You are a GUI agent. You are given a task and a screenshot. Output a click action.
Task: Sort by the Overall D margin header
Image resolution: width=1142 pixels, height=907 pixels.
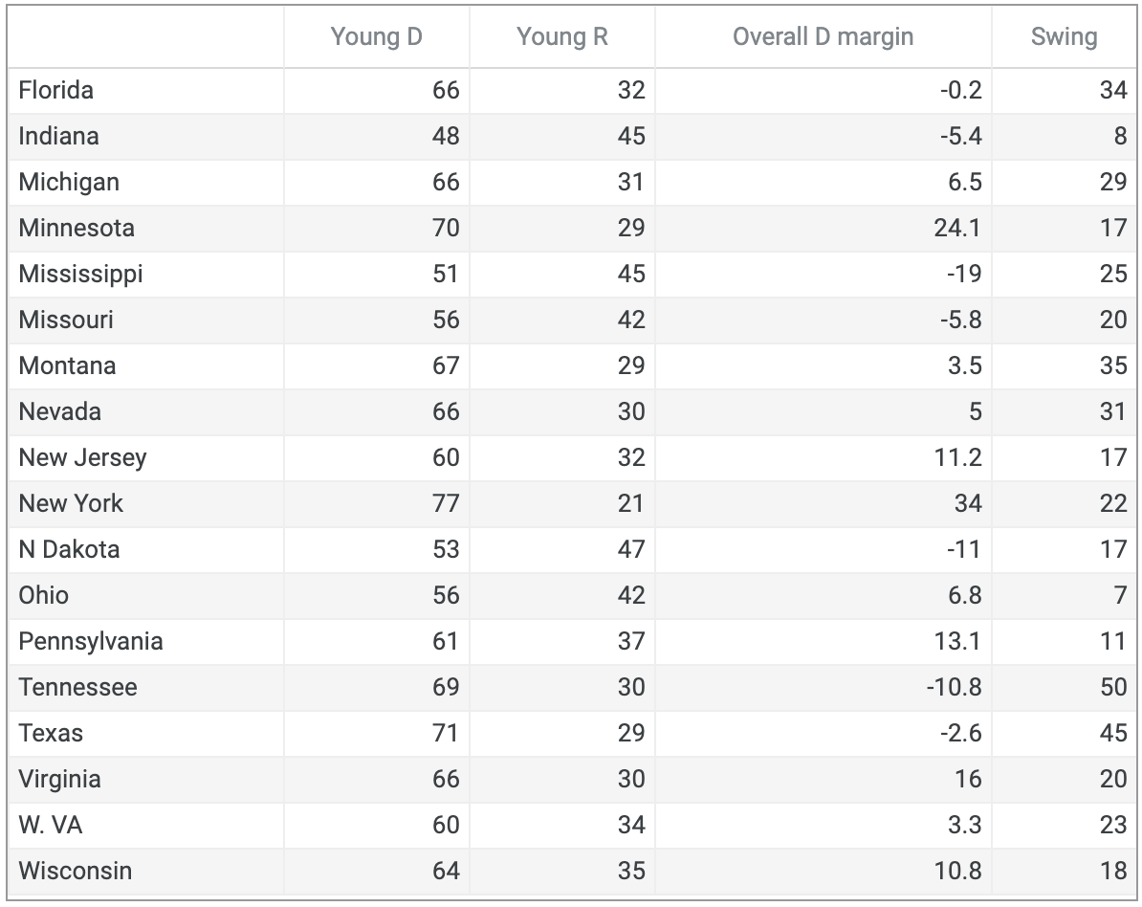pos(823,37)
